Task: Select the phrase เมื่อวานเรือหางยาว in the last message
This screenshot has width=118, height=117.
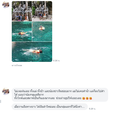Action: tap(25, 107)
